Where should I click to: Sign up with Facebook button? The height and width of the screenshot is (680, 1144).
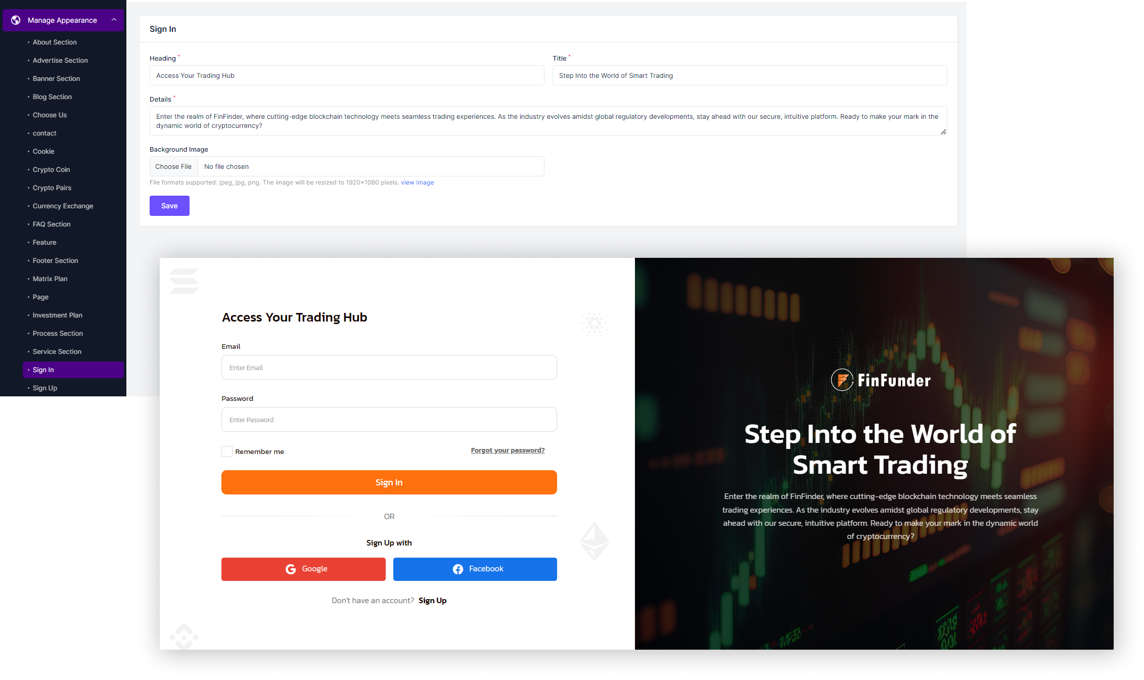475,569
